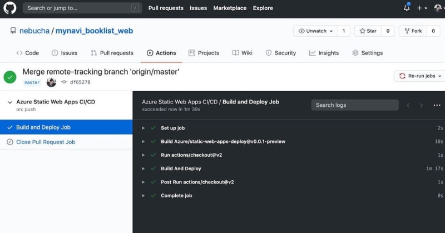Switch to repository Pull requests tab
This screenshot has height=233, width=445.
click(112, 53)
